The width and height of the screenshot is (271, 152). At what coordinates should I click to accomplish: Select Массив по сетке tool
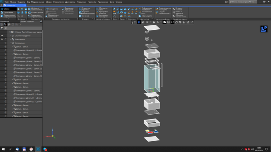tap(101, 9)
